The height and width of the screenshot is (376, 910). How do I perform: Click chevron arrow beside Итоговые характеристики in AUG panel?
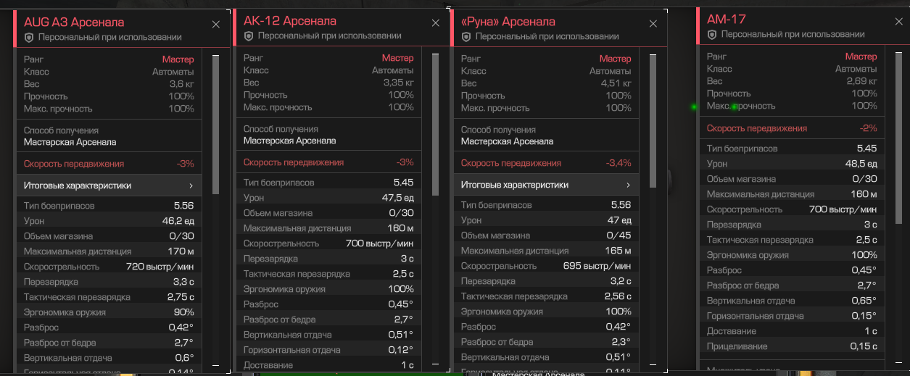(x=191, y=185)
